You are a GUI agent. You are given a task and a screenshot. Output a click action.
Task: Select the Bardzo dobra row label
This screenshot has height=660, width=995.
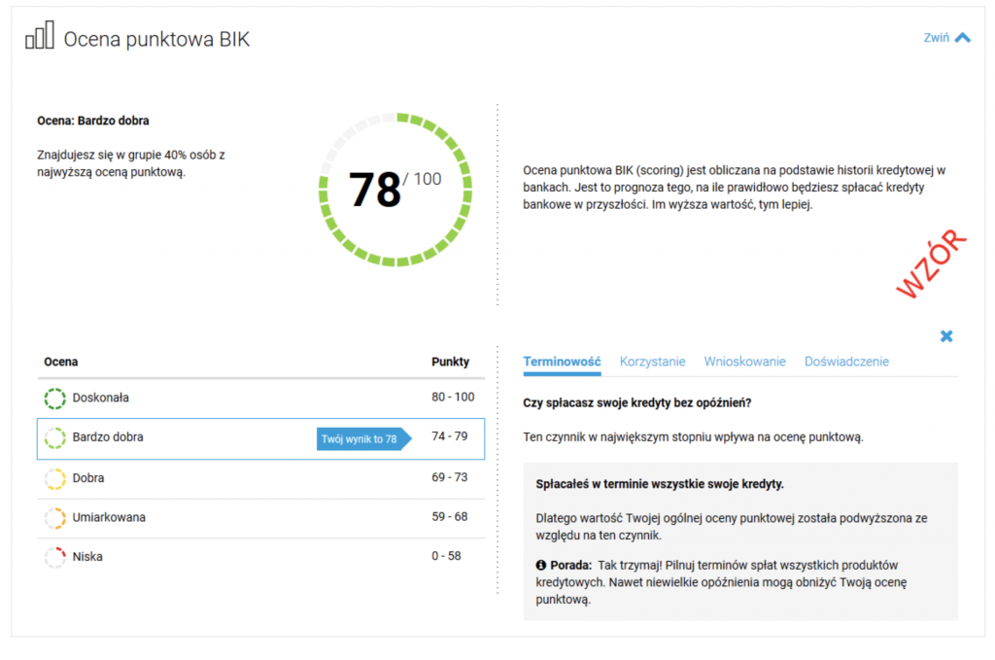pos(108,437)
